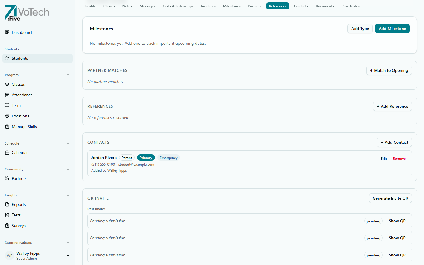Open the Locations page
The image size is (424, 265).
tap(20, 116)
